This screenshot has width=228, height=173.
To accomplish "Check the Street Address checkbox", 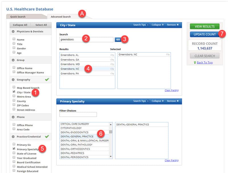I will coord(14,109).
